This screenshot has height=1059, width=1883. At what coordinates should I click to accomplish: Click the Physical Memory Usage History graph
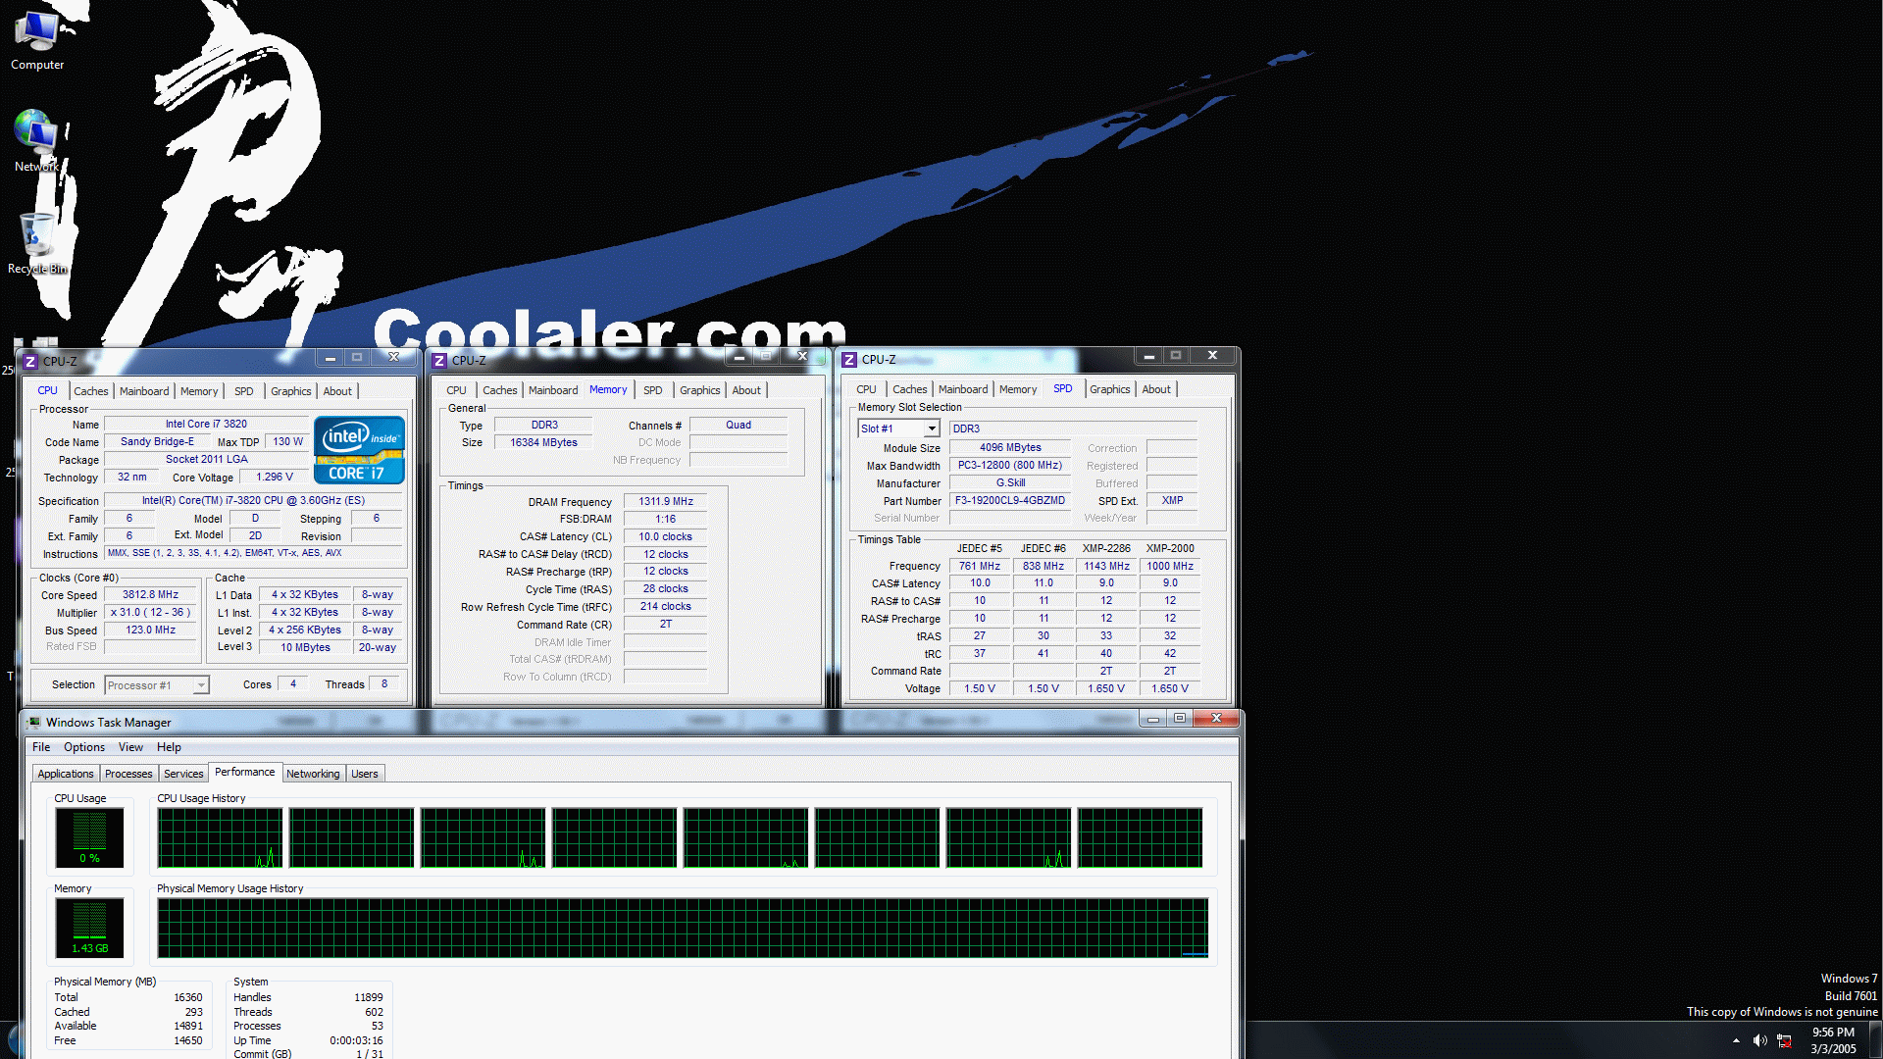coord(683,928)
